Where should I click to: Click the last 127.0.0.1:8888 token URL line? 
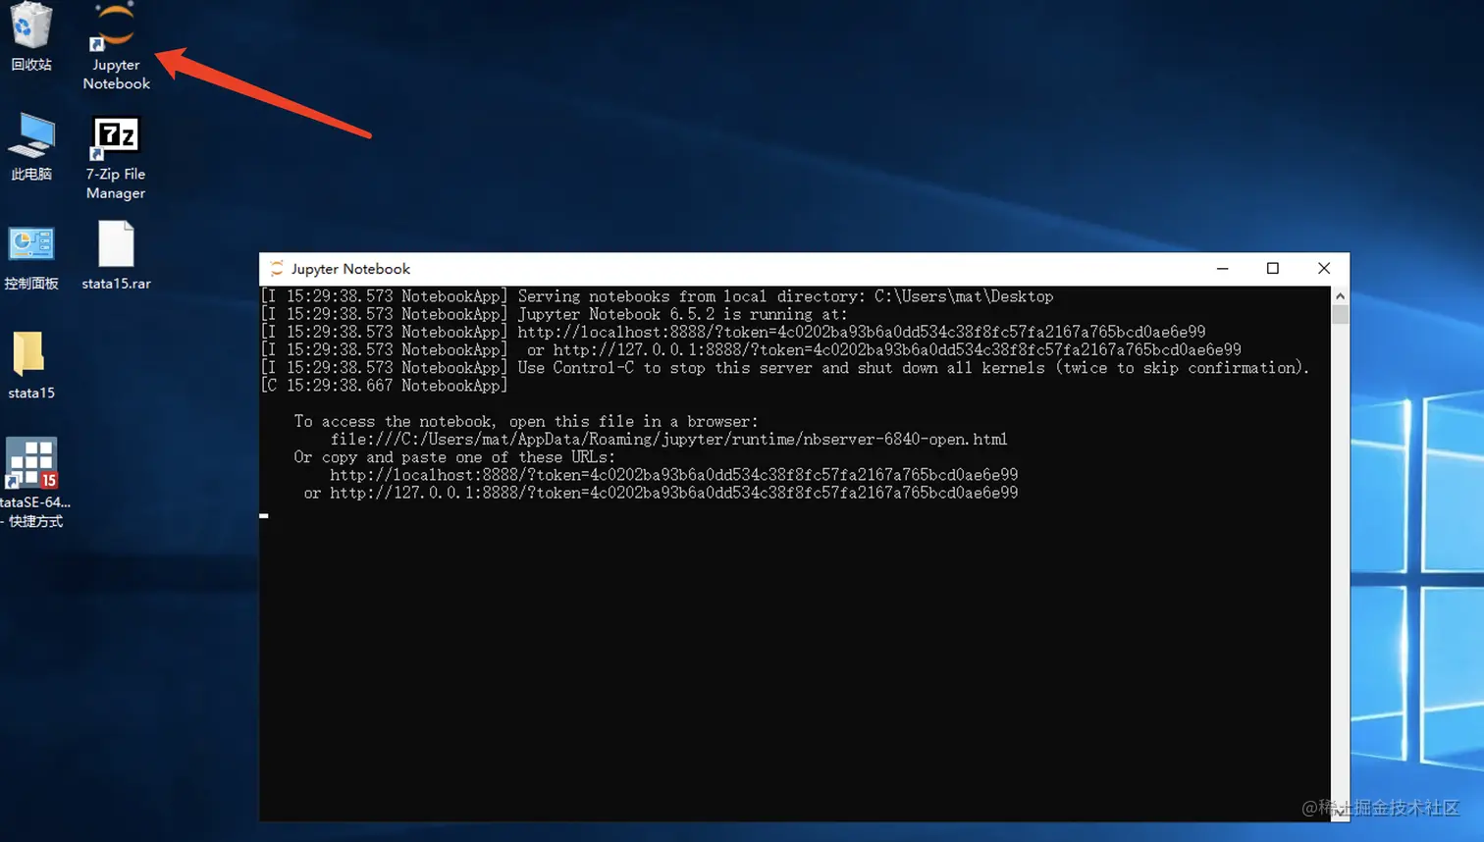point(661,493)
